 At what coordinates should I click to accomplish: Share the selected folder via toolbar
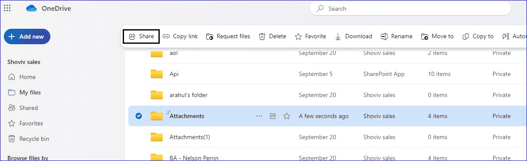tap(141, 36)
